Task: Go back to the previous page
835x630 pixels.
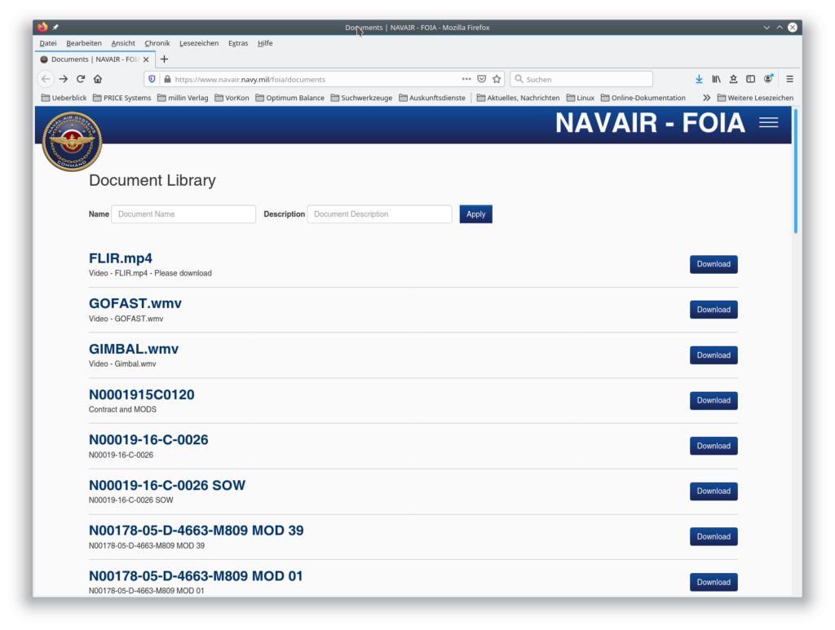Action: (46, 79)
